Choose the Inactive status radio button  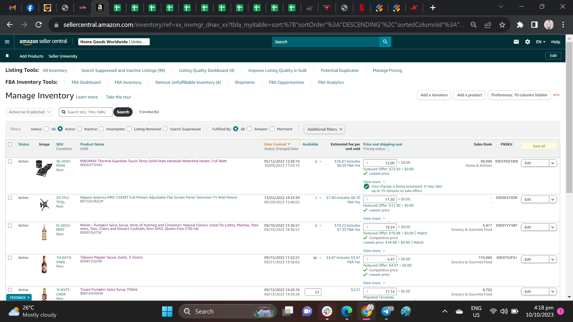point(79,129)
